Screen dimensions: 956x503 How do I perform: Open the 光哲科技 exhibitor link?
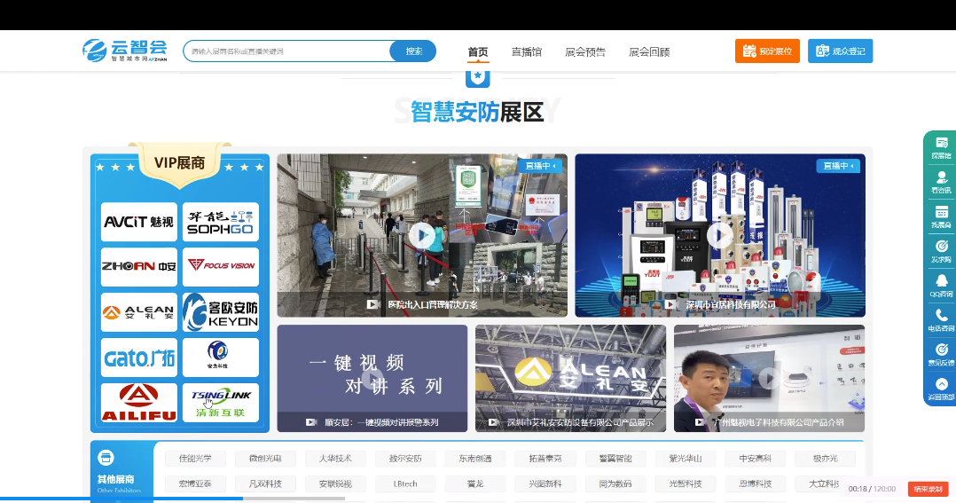[686, 484]
